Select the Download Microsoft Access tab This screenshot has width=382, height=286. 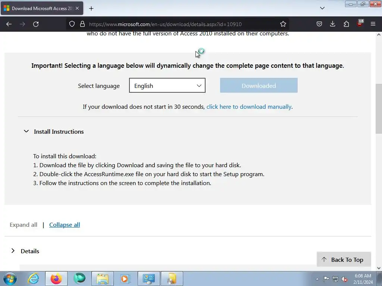coord(42,8)
